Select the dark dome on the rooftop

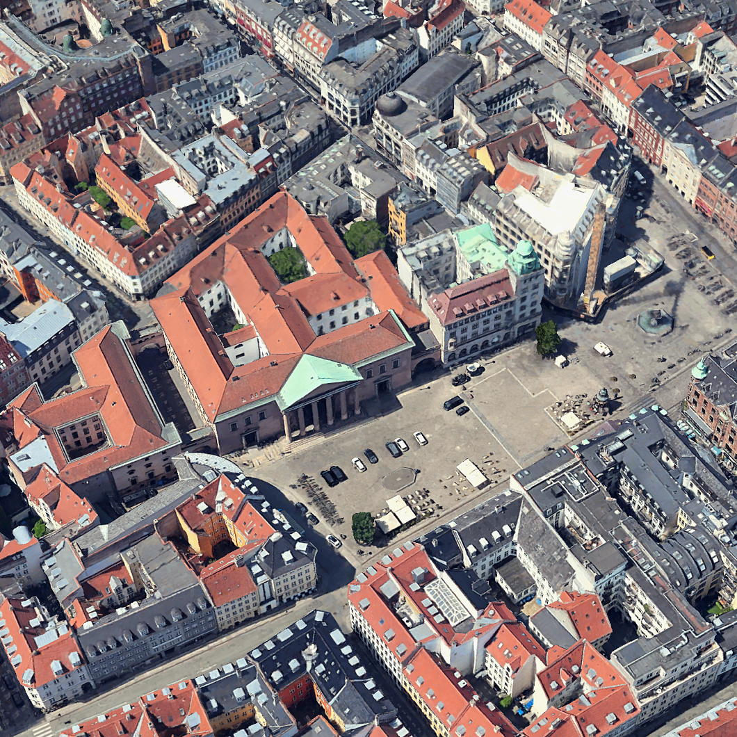(391, 105)
